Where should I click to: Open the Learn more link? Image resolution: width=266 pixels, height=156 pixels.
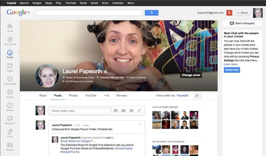tap(231, 64)
